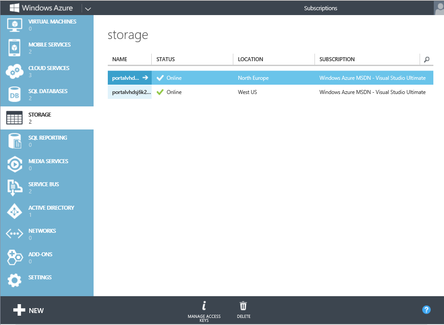Screen dimensions: 444x325
Task: Open the Cloud Services gear-cloud icon
Action: [x=15, y=71]
